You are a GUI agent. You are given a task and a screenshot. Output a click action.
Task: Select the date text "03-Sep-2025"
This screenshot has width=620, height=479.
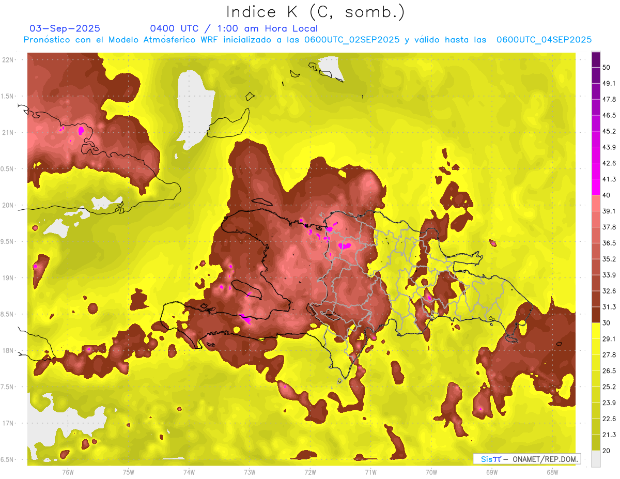point(65,28)
